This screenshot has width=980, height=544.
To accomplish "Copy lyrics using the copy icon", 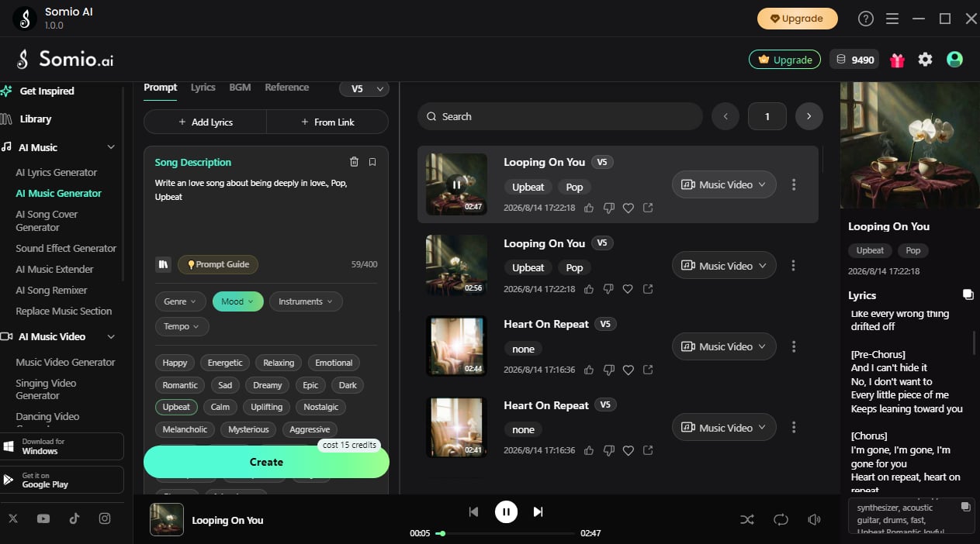I will 968,294.
